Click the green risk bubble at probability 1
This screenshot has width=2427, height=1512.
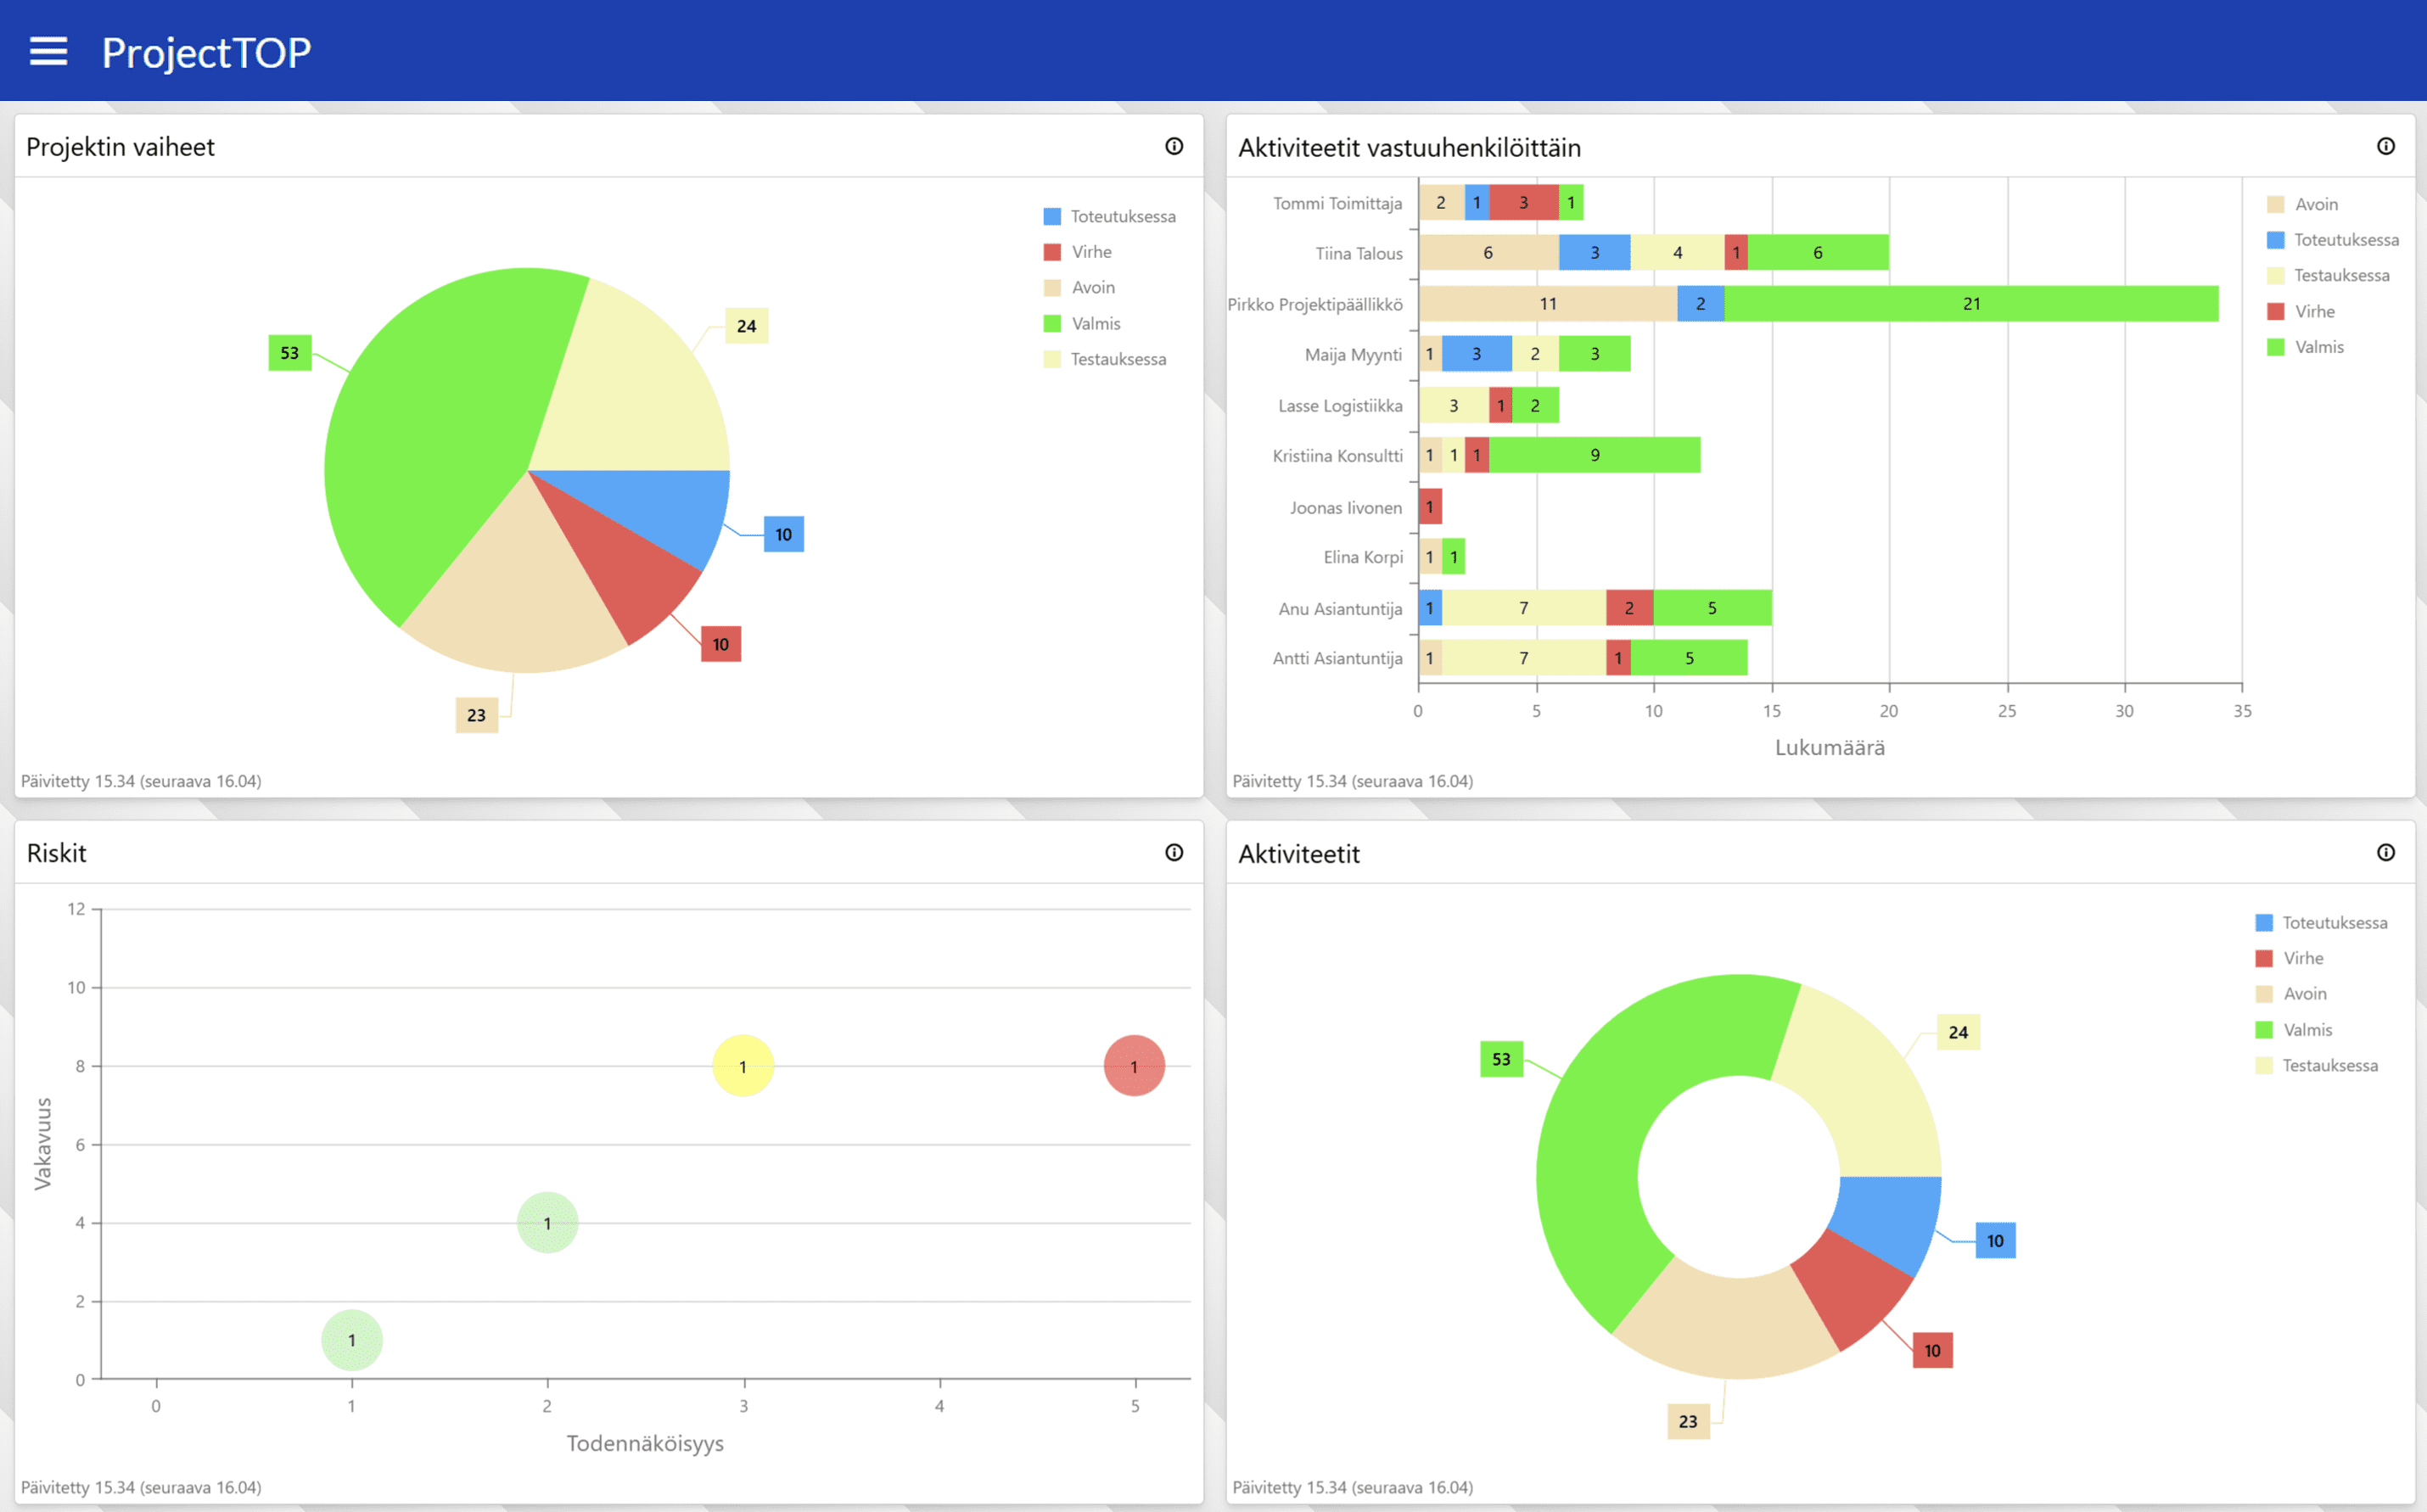click(x=351, y=1340)
